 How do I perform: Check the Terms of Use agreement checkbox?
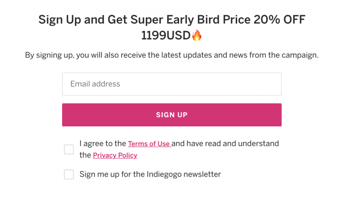click(x=69, y=149)
